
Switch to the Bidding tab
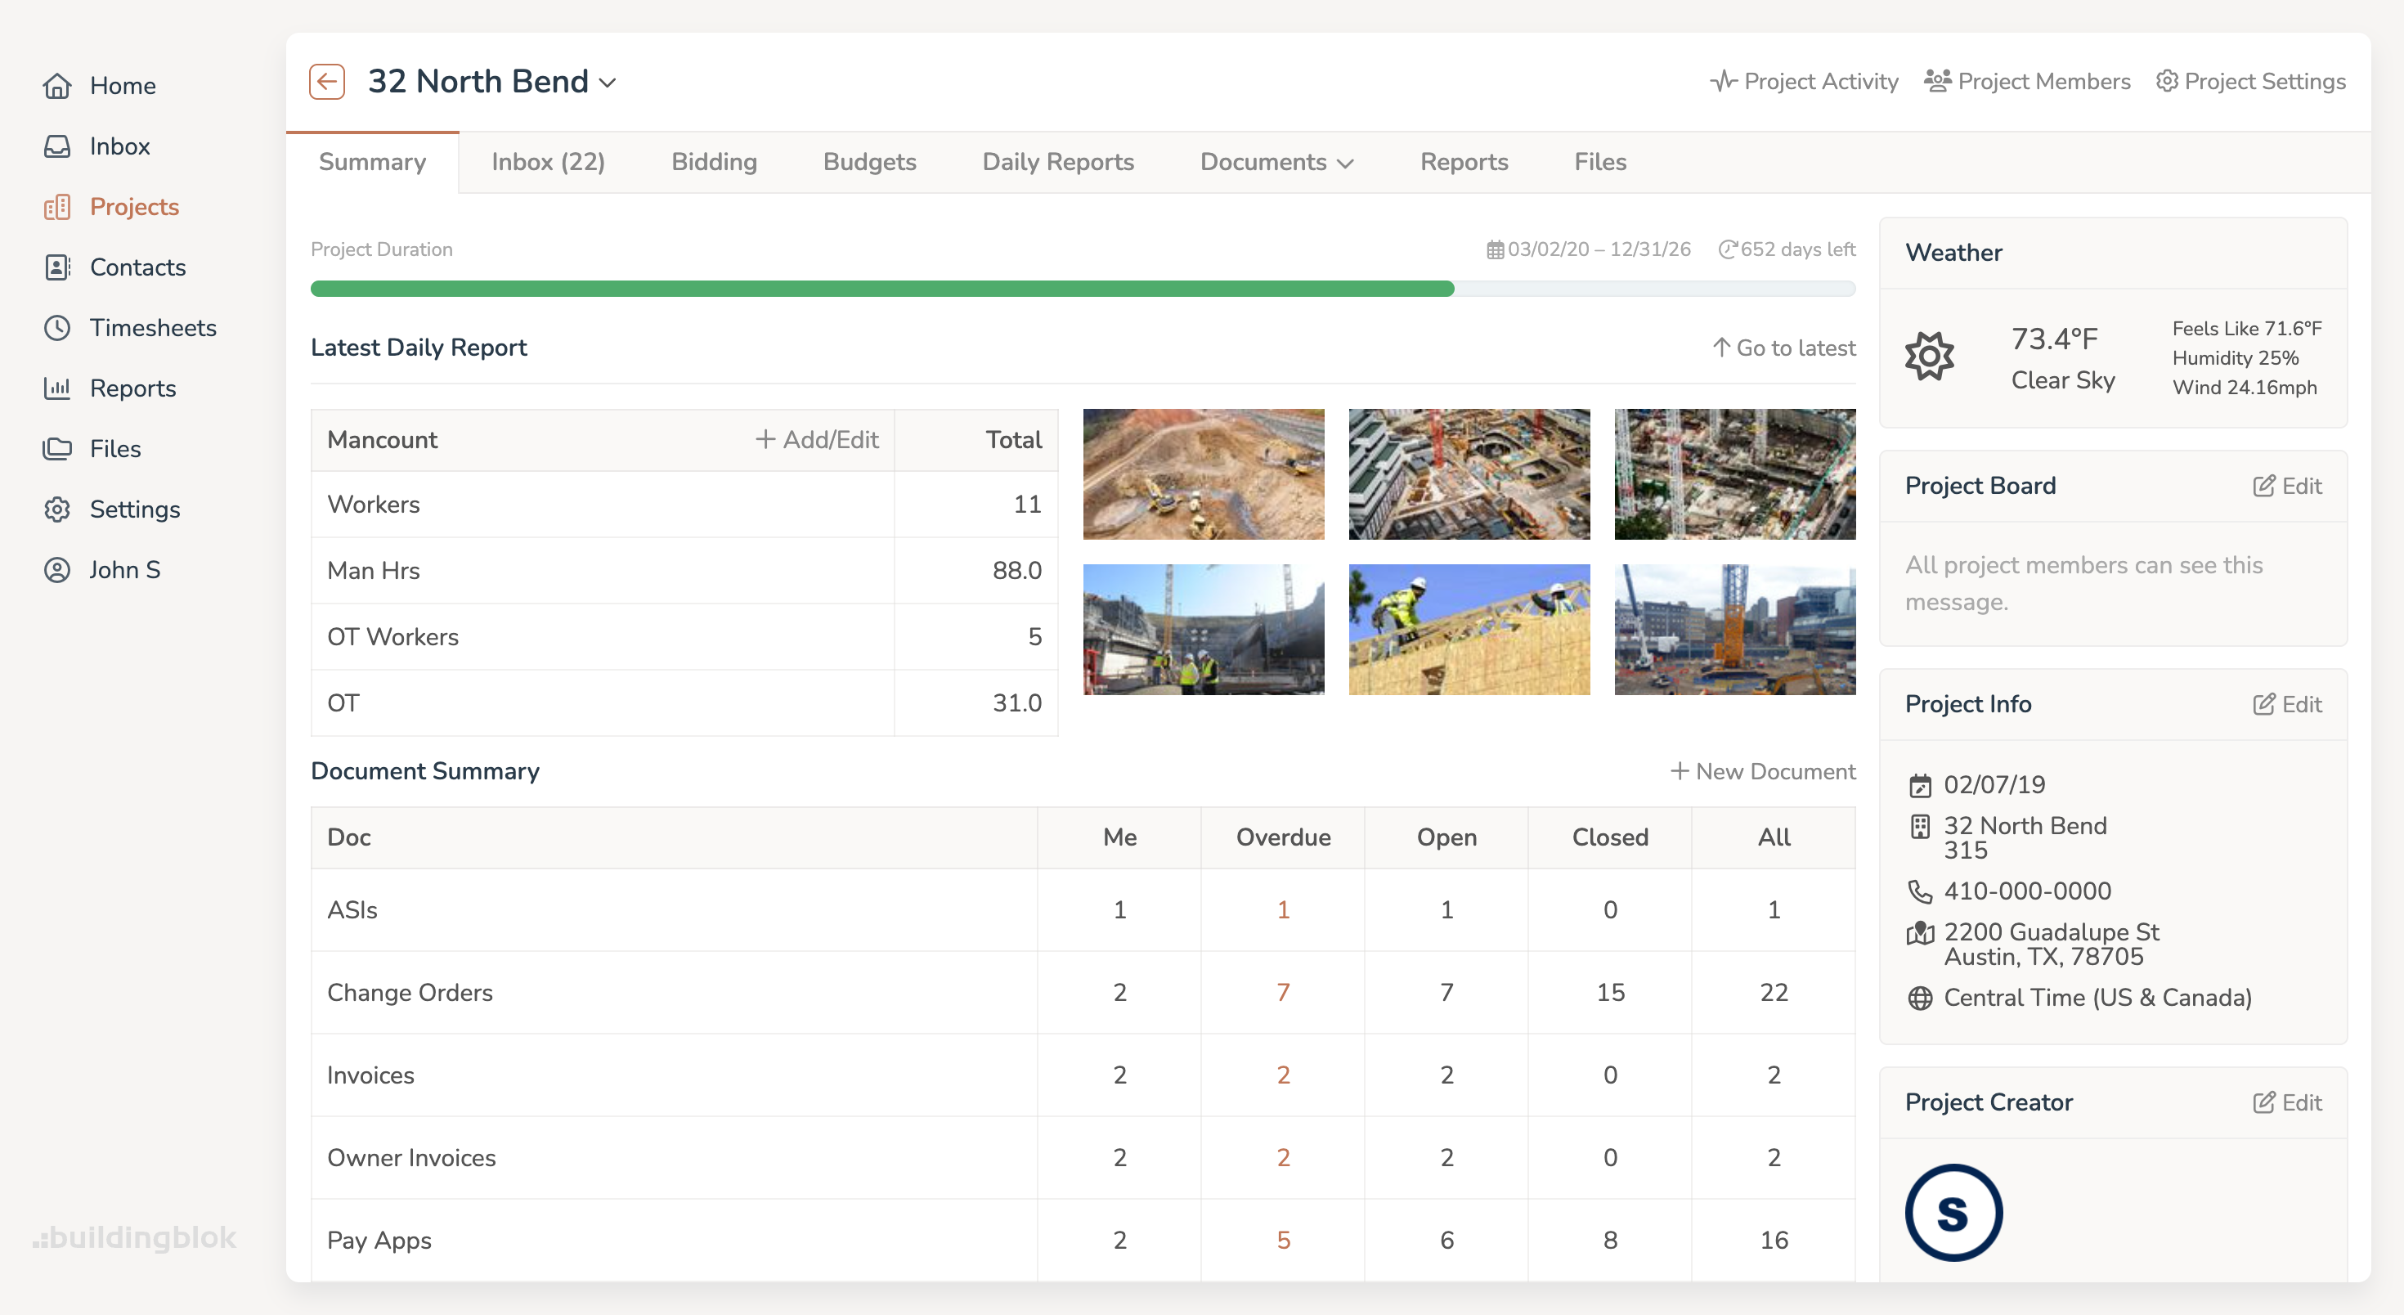point(714,161)
